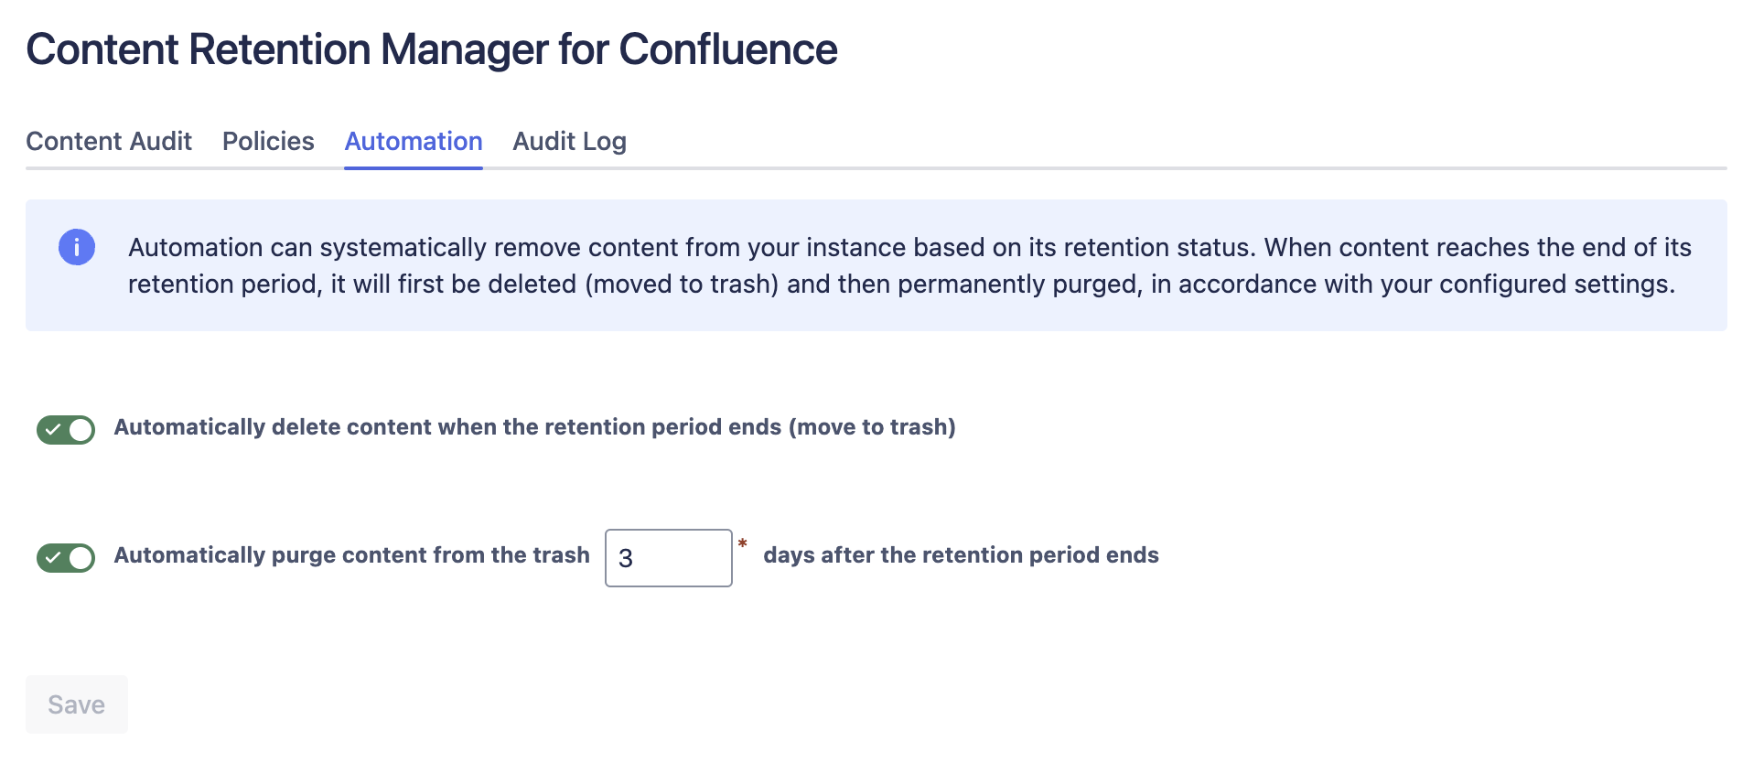Disable automatic delete content toggle

point(66,429)
